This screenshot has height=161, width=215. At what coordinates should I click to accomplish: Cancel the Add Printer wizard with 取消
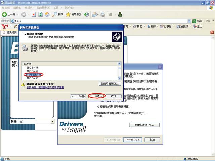(114, 96)
